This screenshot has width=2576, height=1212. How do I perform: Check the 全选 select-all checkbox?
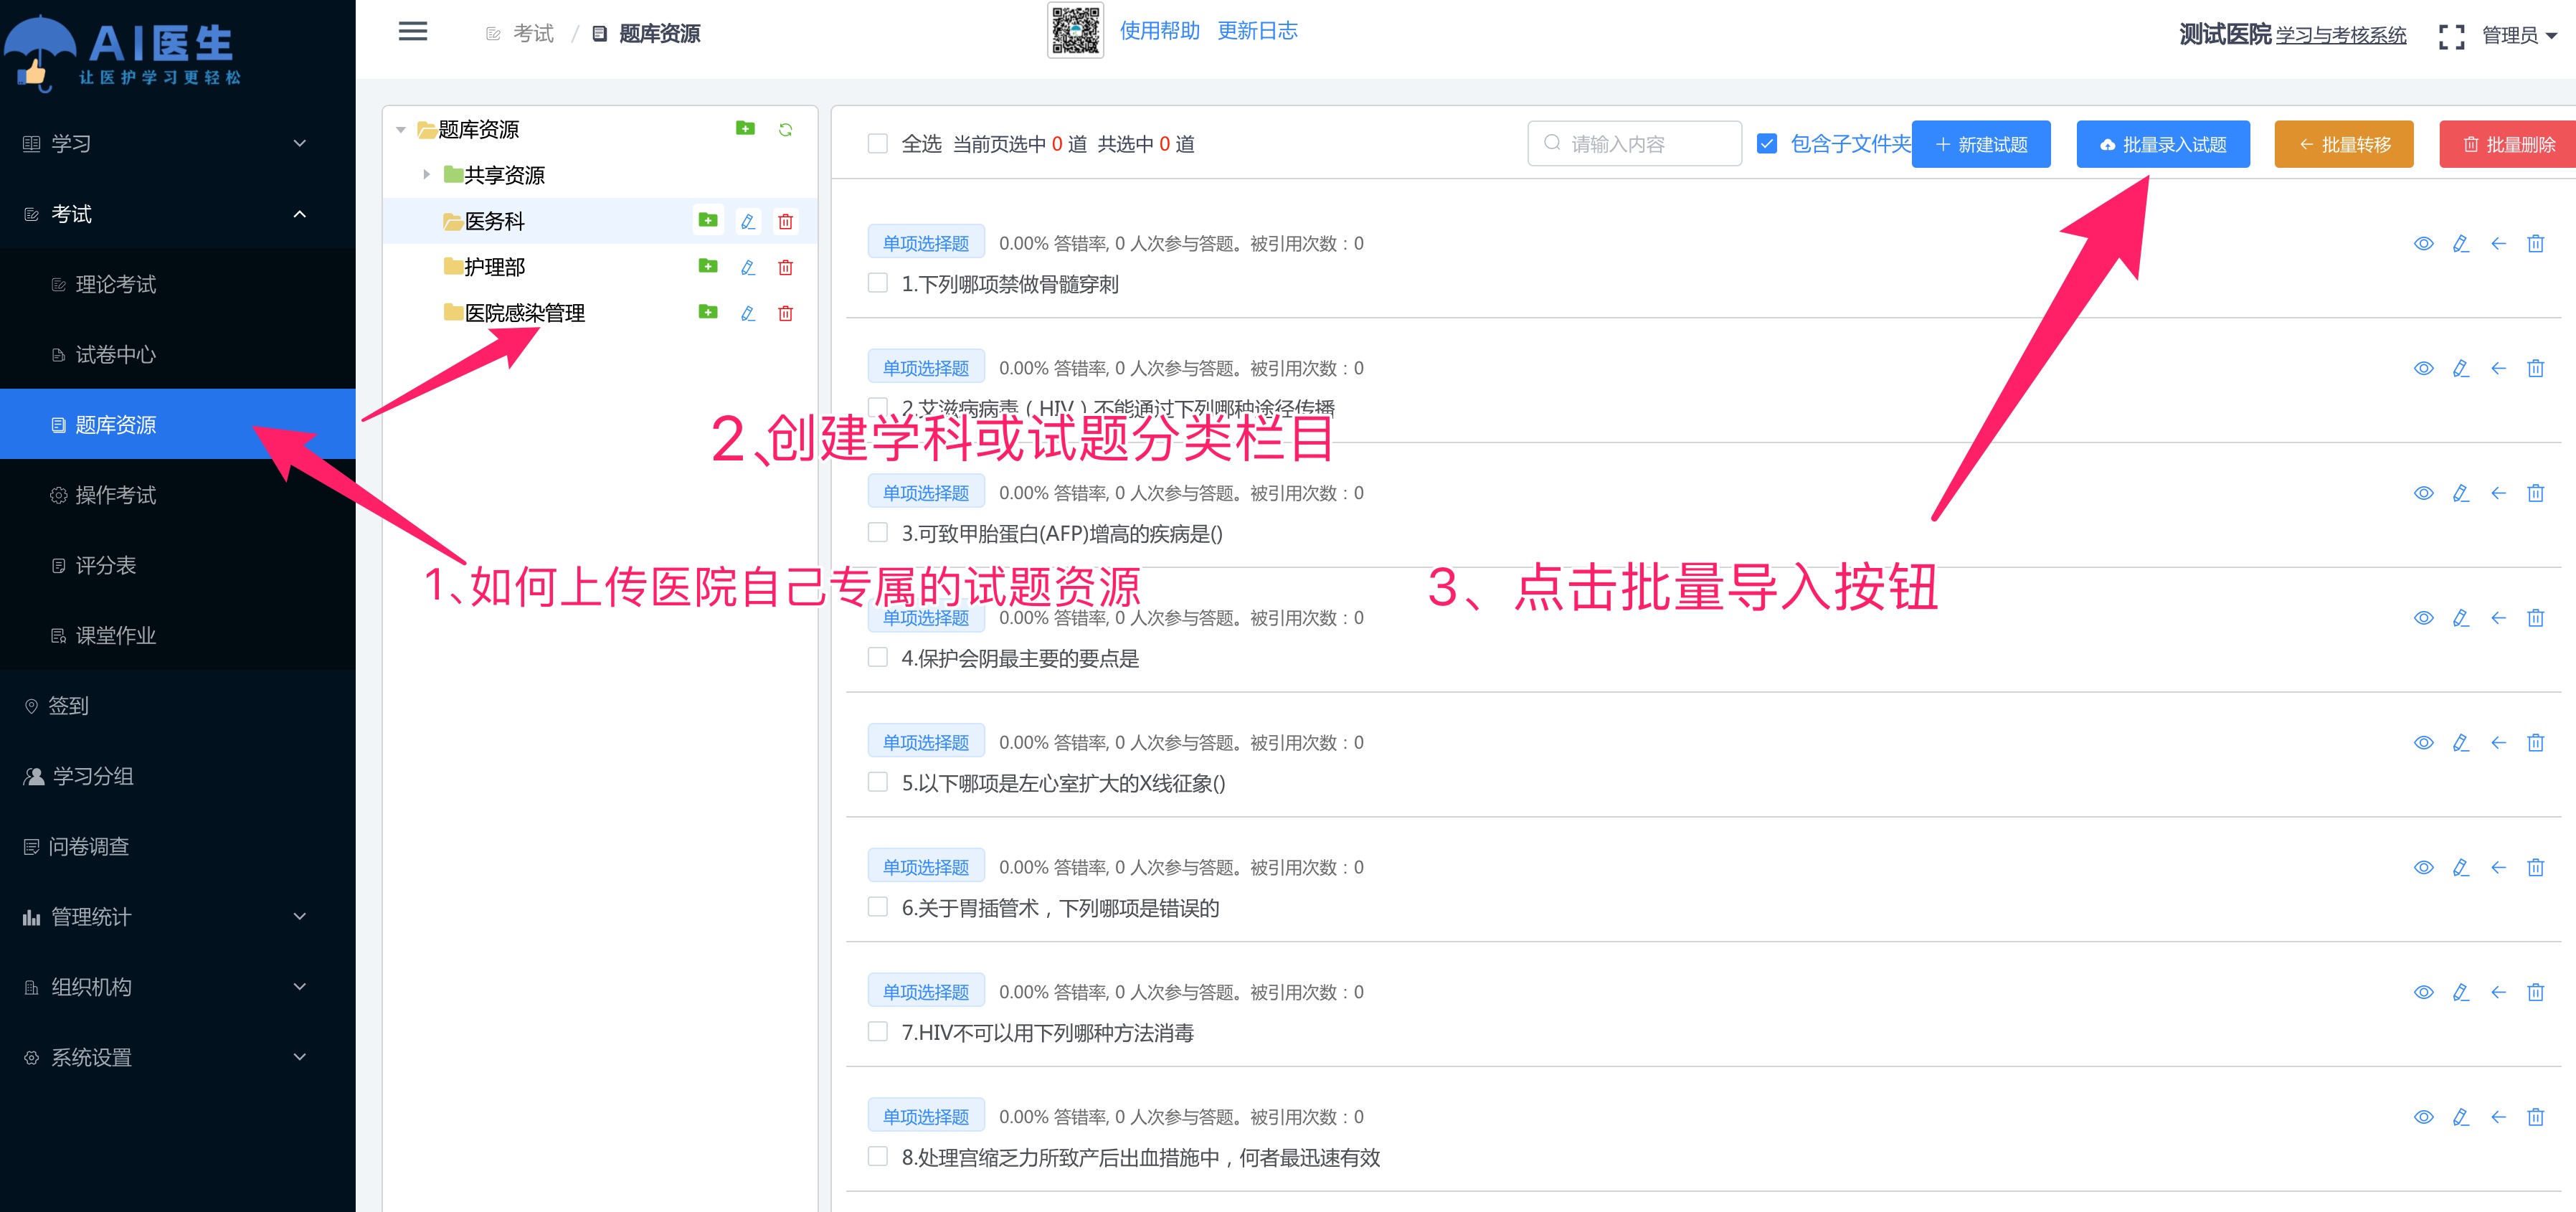(x=877, y=143)
